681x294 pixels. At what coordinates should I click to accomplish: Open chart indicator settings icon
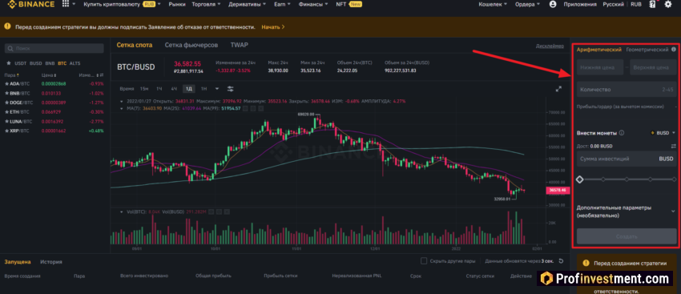231,89
